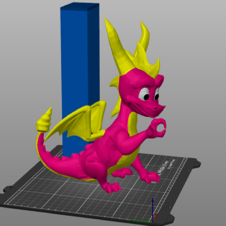Image resolution: width=226 pixels, height=226 pixels.
Task: Click the blue Z axis arrow
Action: (153, 210)
